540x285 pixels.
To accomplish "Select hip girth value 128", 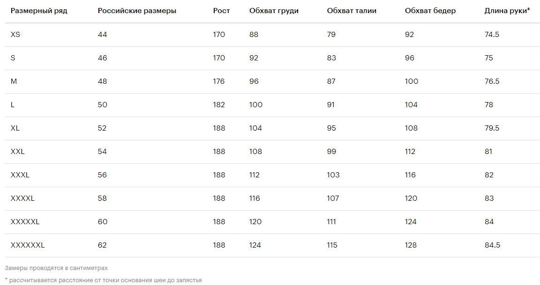I will tap(411, 245).
